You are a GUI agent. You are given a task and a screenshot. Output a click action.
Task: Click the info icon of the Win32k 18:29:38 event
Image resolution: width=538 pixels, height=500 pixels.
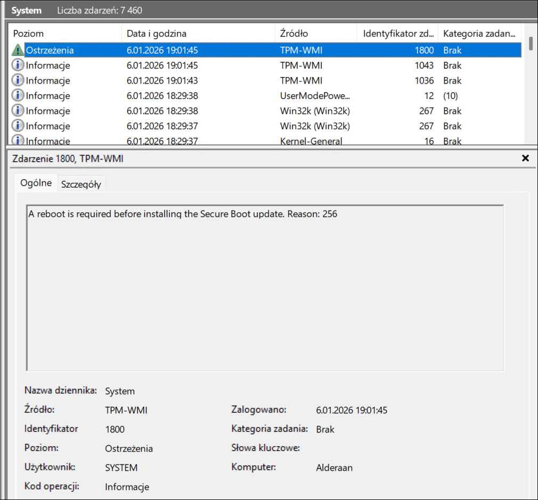(18, 111)
